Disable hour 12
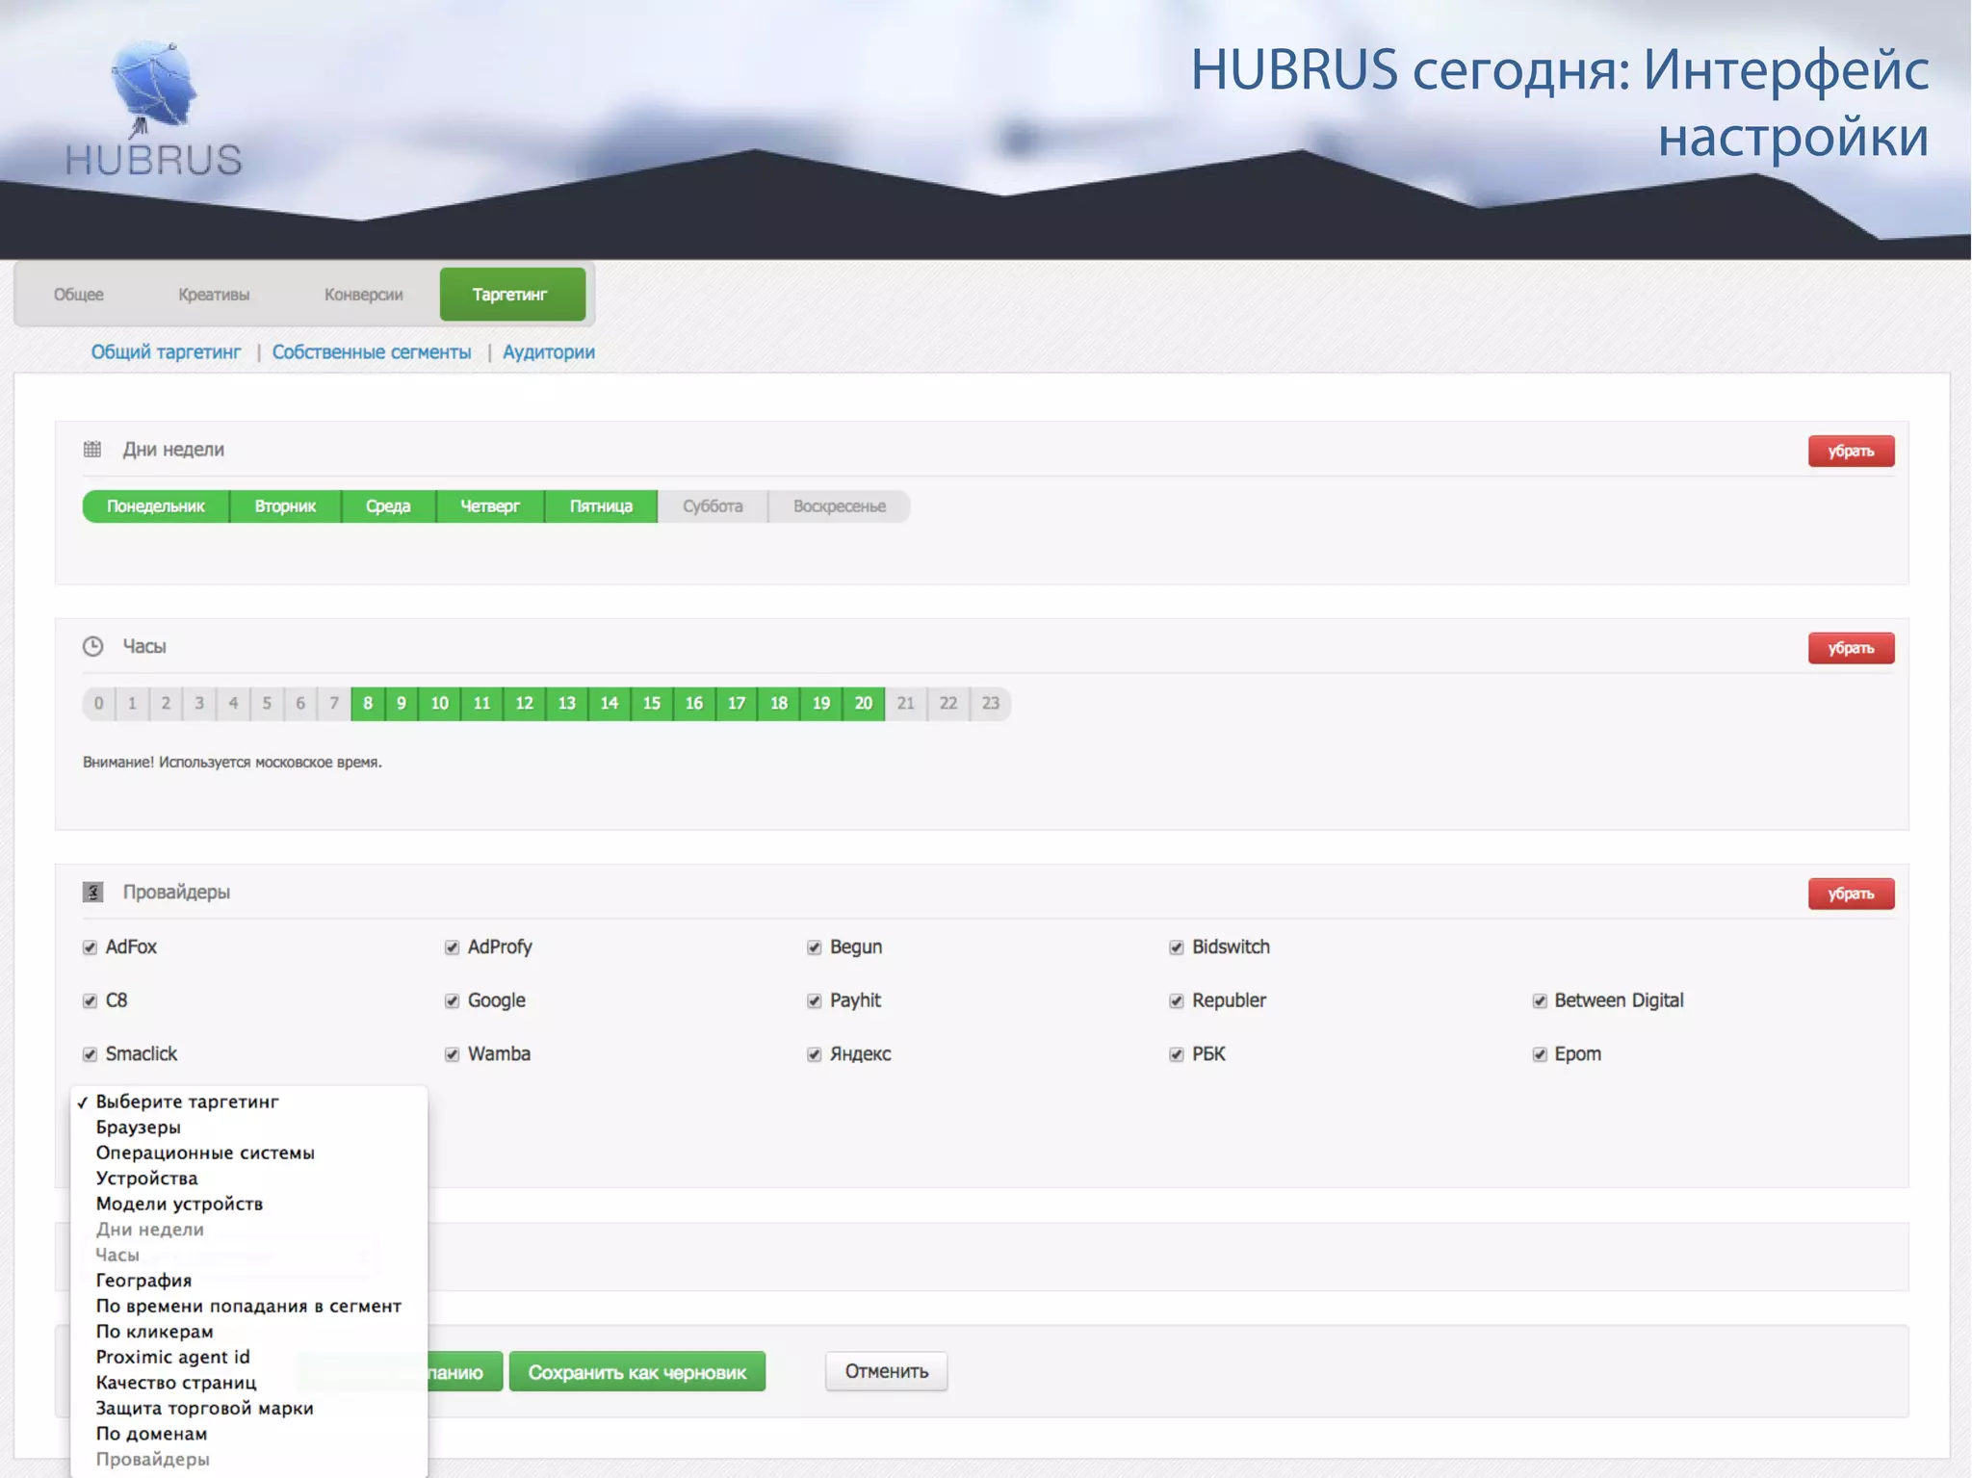 [x=525, y=704]
